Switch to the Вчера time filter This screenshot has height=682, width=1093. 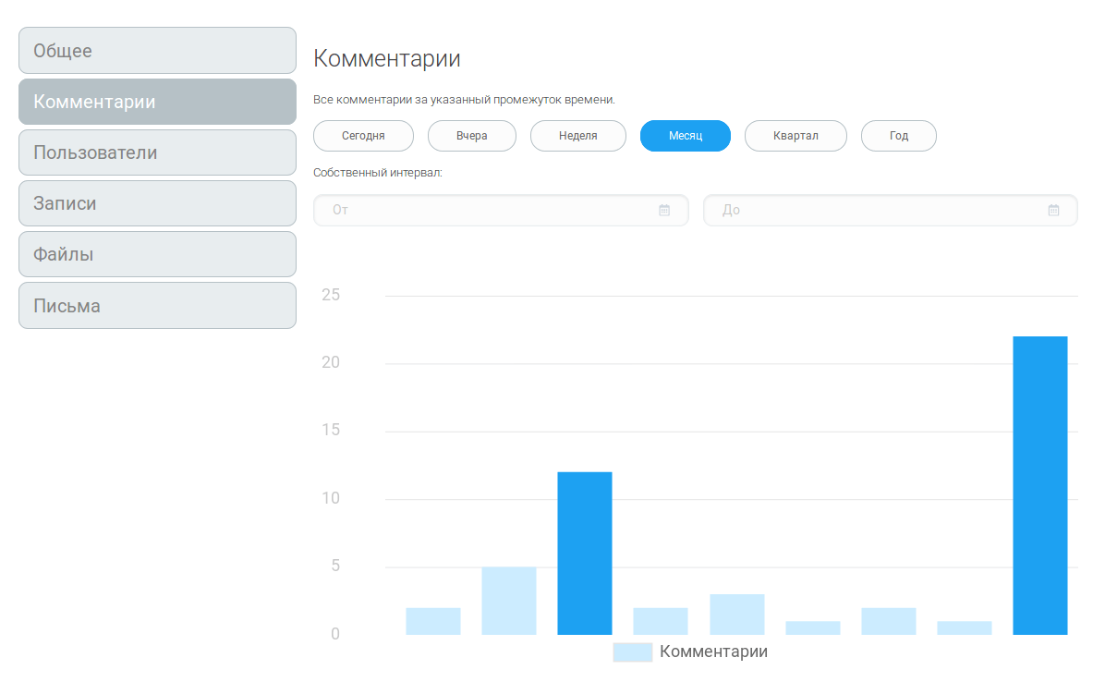click(471, 135)
